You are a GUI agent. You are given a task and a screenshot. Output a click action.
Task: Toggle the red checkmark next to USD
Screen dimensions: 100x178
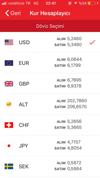point(92,42)
